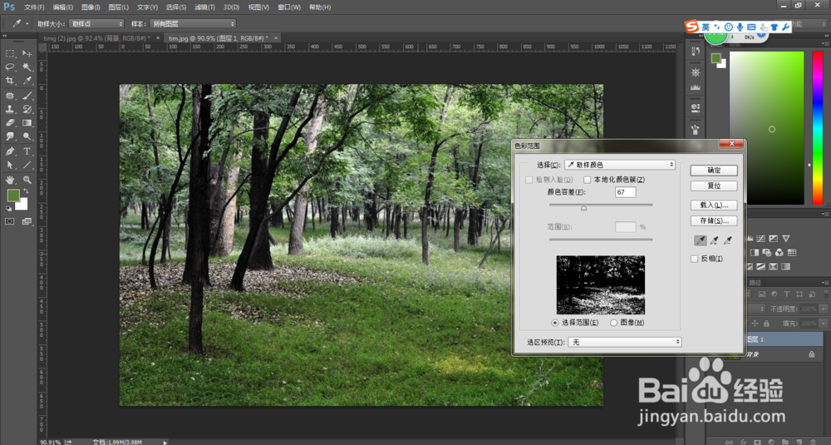Open the 取样大小 dropdown
This screenshot has height=445, width=831.
click(96, 24)
